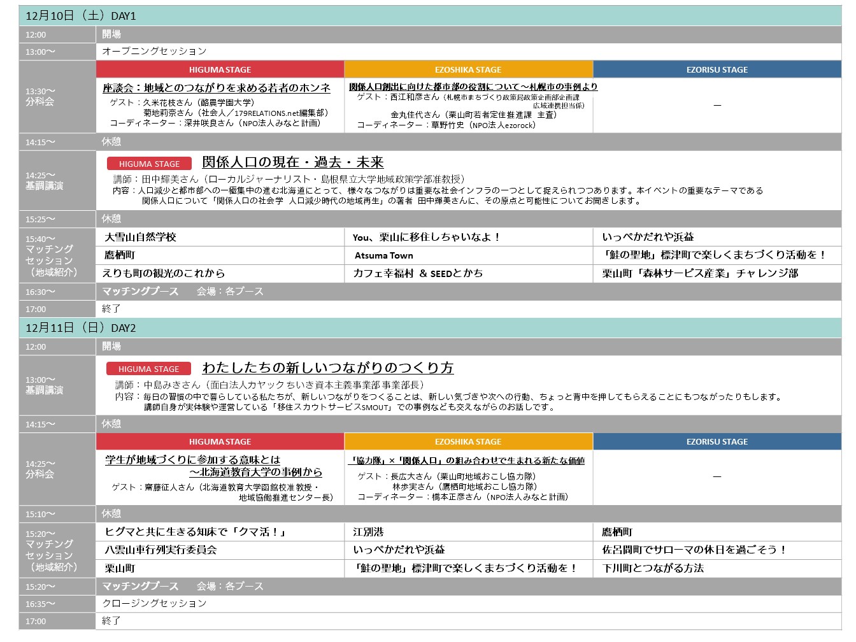
Task: Select the Atsuma Town session
Action: pos(384,255)
